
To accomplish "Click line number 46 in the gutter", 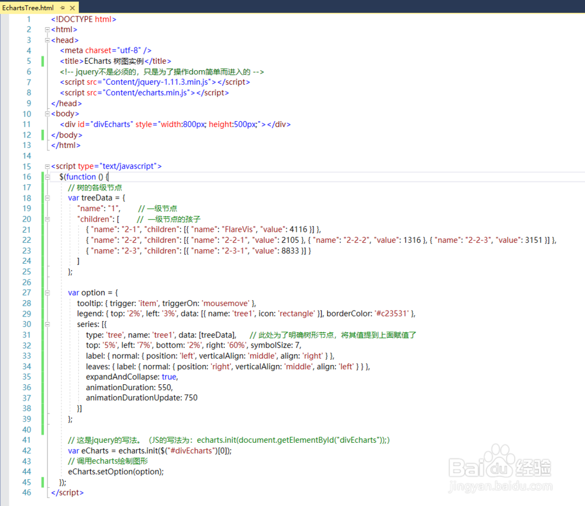I will [x=27, y=493].
